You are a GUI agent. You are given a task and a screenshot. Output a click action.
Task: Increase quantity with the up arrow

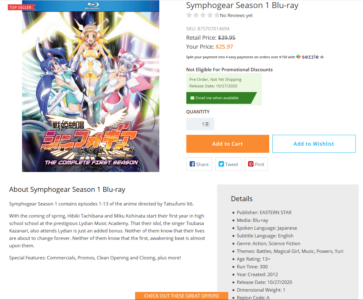(207, 123)
